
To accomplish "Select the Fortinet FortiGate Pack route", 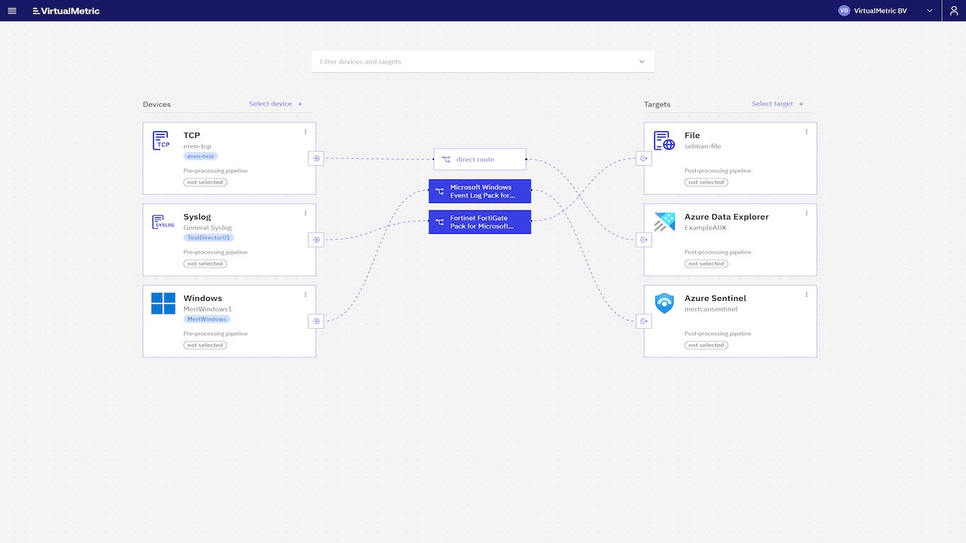I will click(480, 222).
